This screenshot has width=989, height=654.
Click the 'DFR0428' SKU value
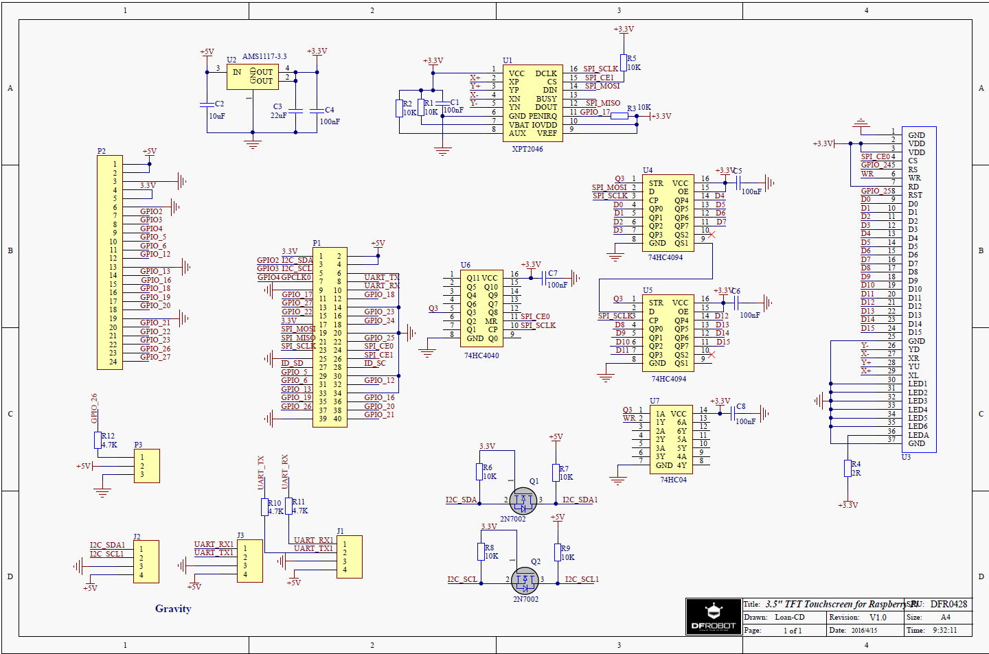(948, 605)
